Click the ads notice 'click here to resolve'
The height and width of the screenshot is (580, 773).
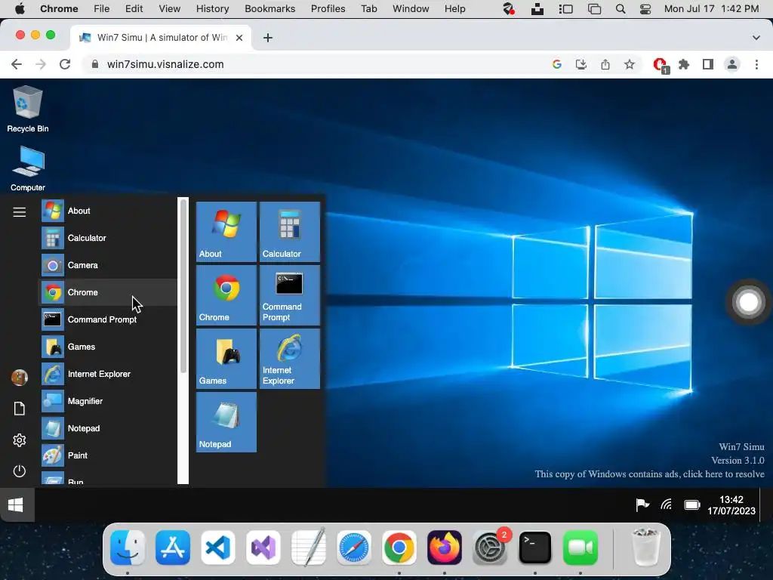[649, 474]
